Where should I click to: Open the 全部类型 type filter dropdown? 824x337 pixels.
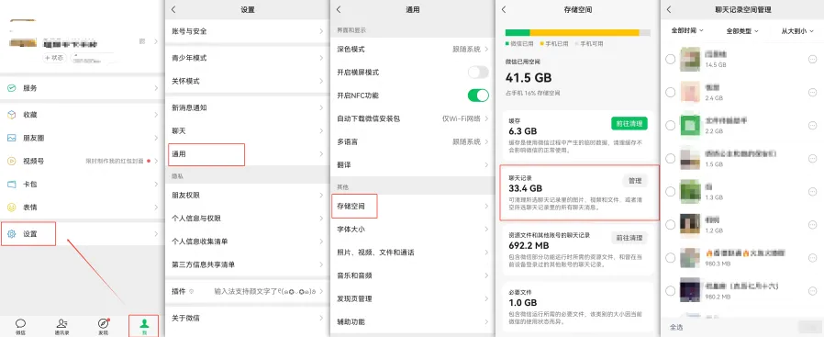coord(742,31)
